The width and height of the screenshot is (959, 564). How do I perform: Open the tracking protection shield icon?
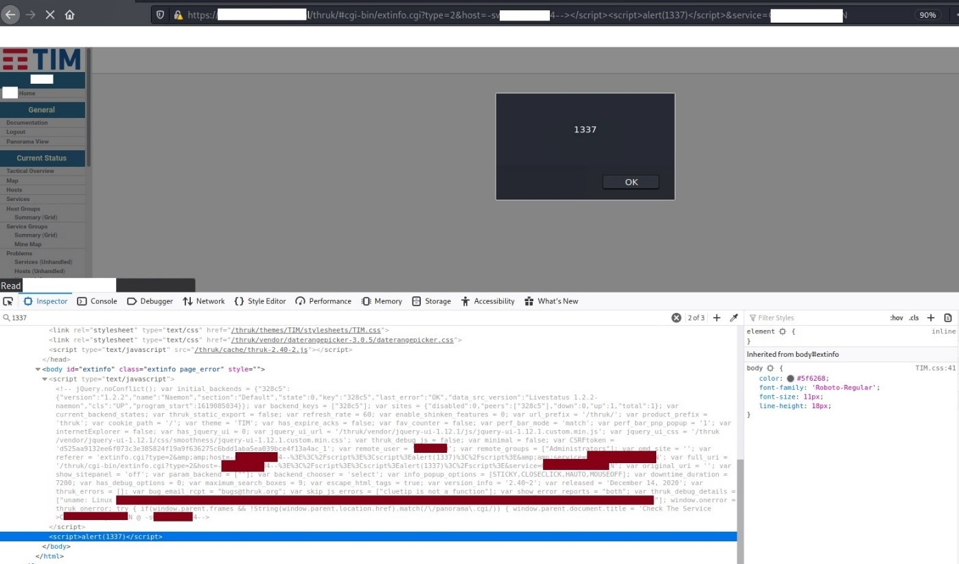(161, 14)
